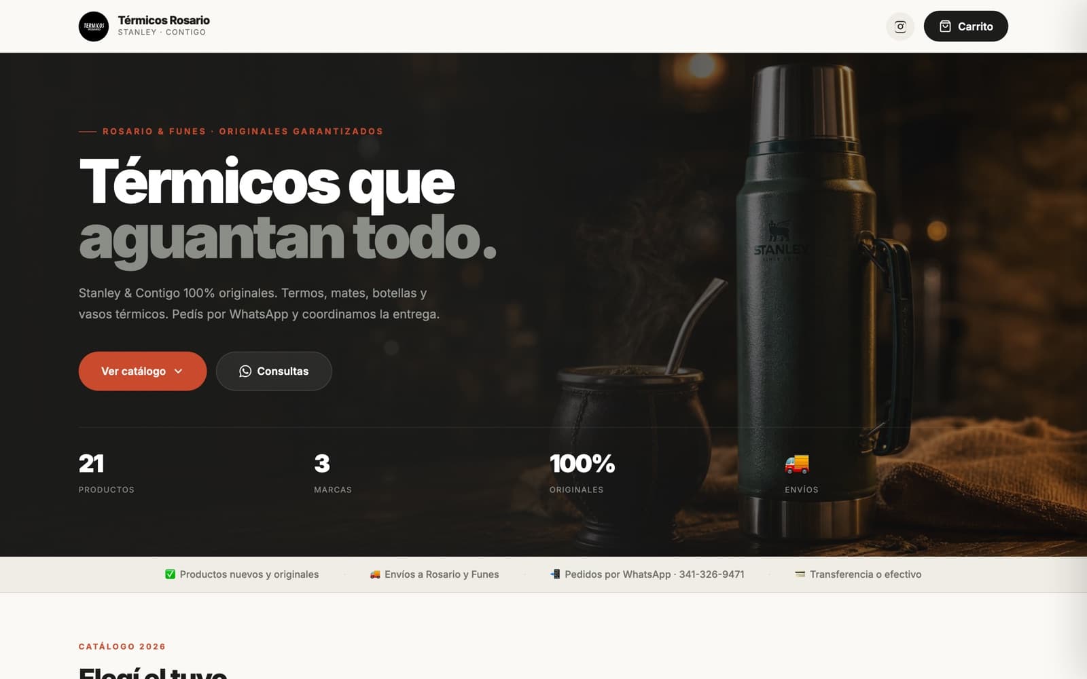Open the Consultas WhatsApp button
The image size is (1087, 679).
pyautogui.click(x=274, y=371)
